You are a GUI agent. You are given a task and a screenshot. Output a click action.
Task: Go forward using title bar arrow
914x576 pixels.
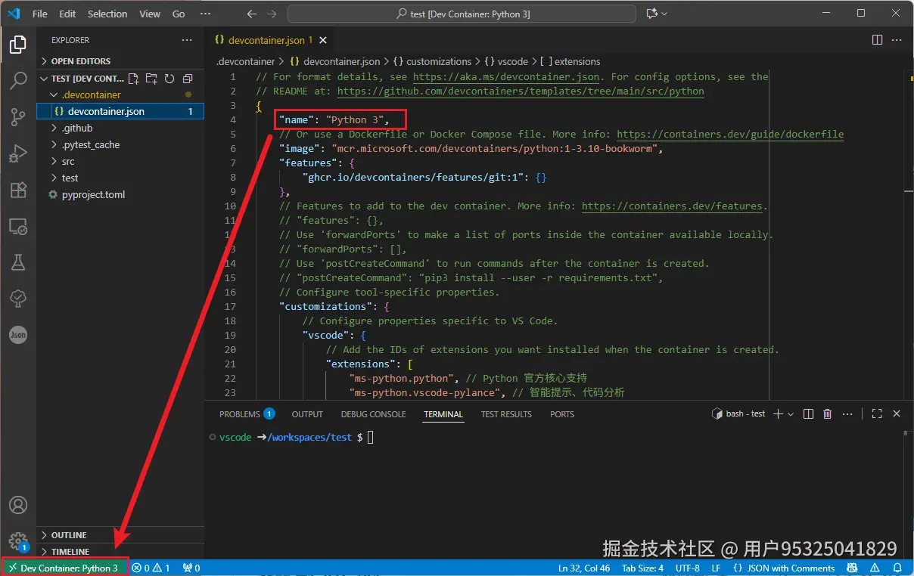click(x=272, y=14)
